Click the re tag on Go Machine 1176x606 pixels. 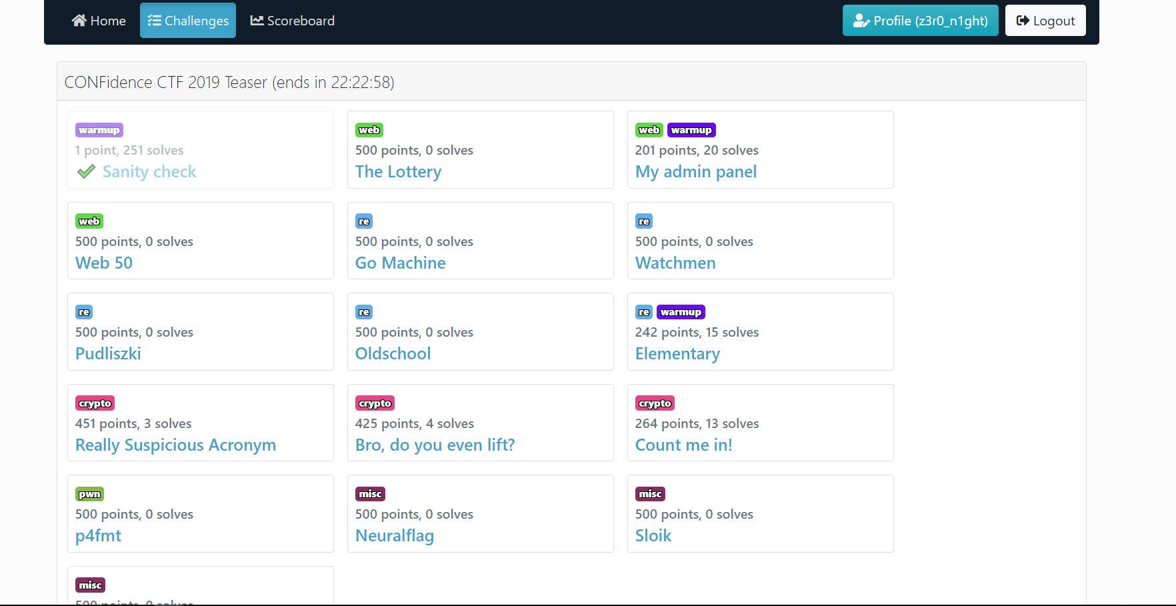[x=364, y=221]
